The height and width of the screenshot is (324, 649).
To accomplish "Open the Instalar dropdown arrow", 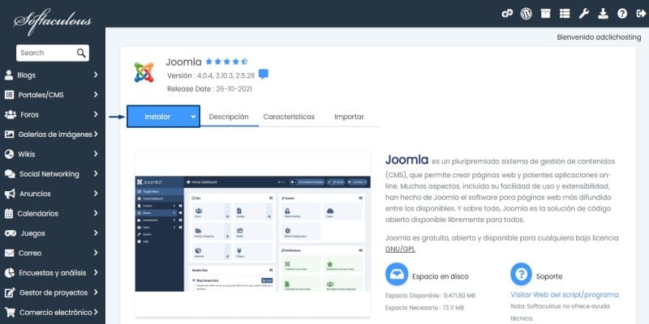I will pyautogui.click(x=193, y=117).
